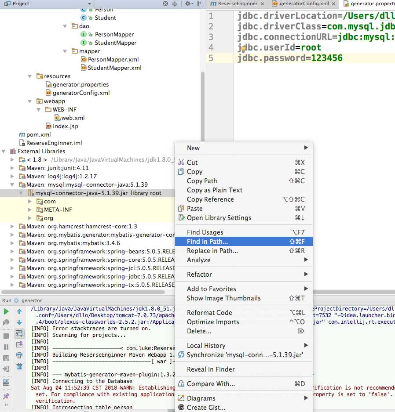
Task: Open Local History submenu
Action: coord(244,346)
